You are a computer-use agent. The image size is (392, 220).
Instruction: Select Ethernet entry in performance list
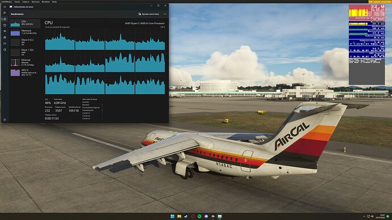click(x=25, y=62)
